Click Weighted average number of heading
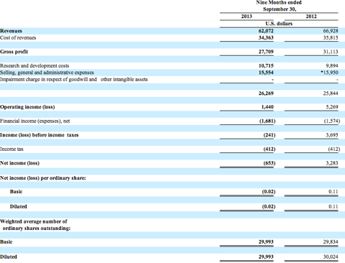The height and width of the screenshot is (263, 345). 34,221
